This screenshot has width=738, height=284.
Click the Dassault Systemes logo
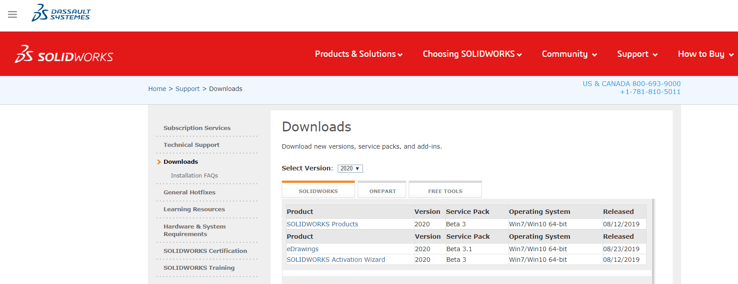click(61, 13)
